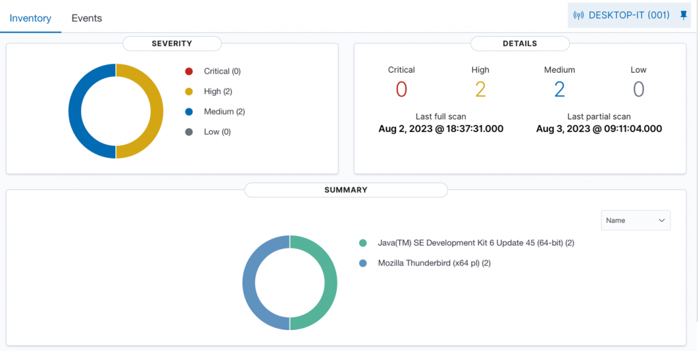Toggle the Low severity legend dot

(189, 132)
